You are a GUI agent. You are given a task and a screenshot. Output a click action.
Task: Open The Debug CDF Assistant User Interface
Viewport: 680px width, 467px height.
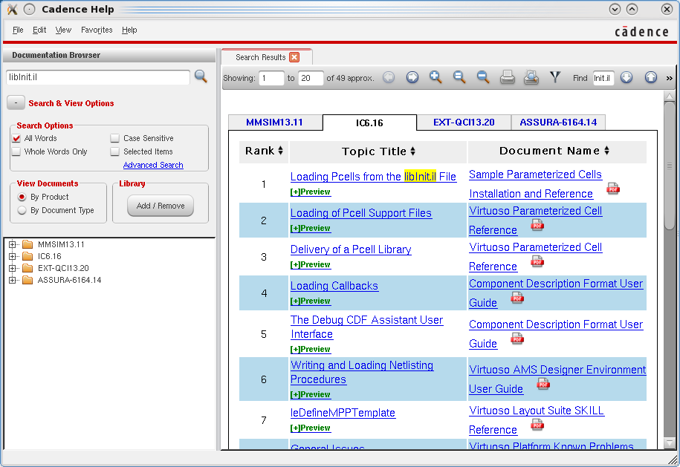click(366, 327)
